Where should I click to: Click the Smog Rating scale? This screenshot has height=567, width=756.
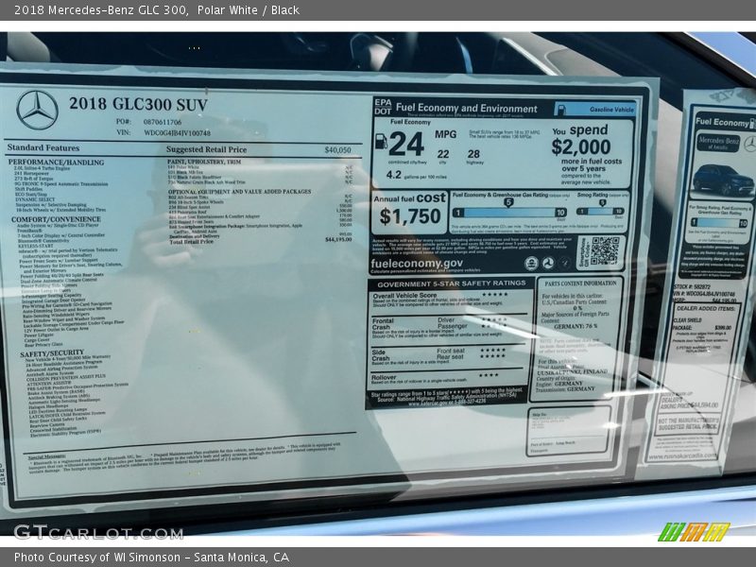click(x=600, y=211)
